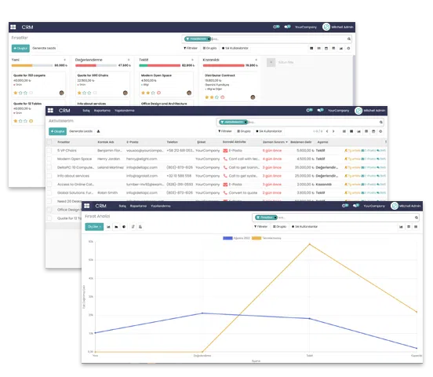The width and height of the screenshot is (433, 377).
Task: Tick the checkbox for the Info about services row
Action: point(49,176)
